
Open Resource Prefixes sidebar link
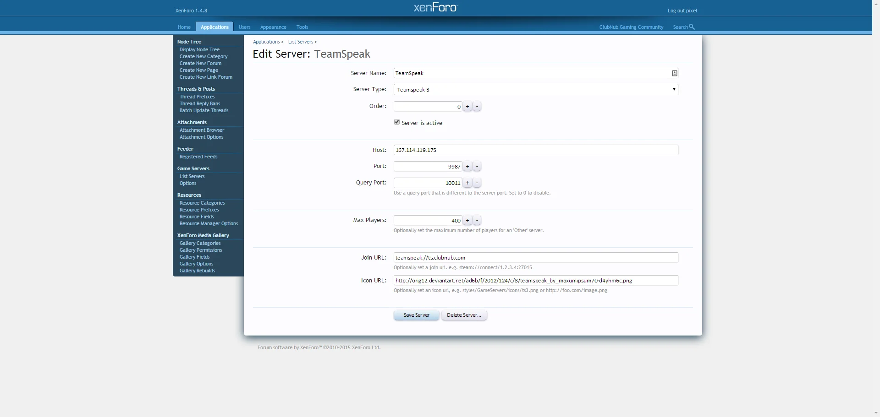[199, 210]
